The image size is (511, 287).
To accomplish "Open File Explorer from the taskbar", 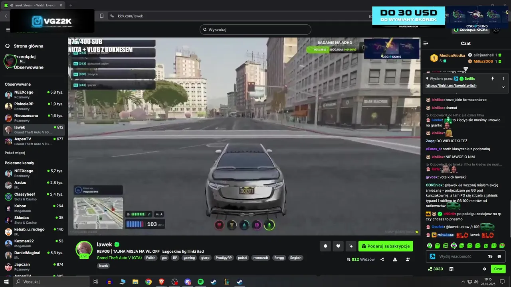I will coord(135,282).
